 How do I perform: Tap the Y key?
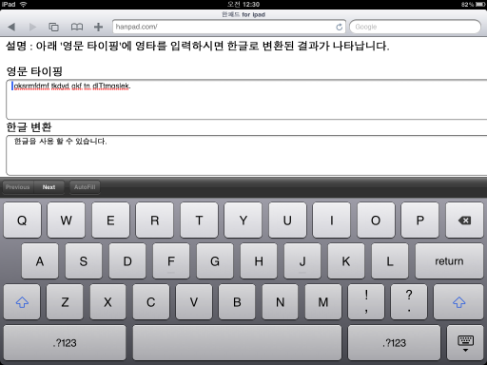pyautogui.click(x=243, y=221)
